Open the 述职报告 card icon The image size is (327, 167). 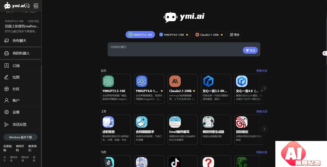pos(108,122)
